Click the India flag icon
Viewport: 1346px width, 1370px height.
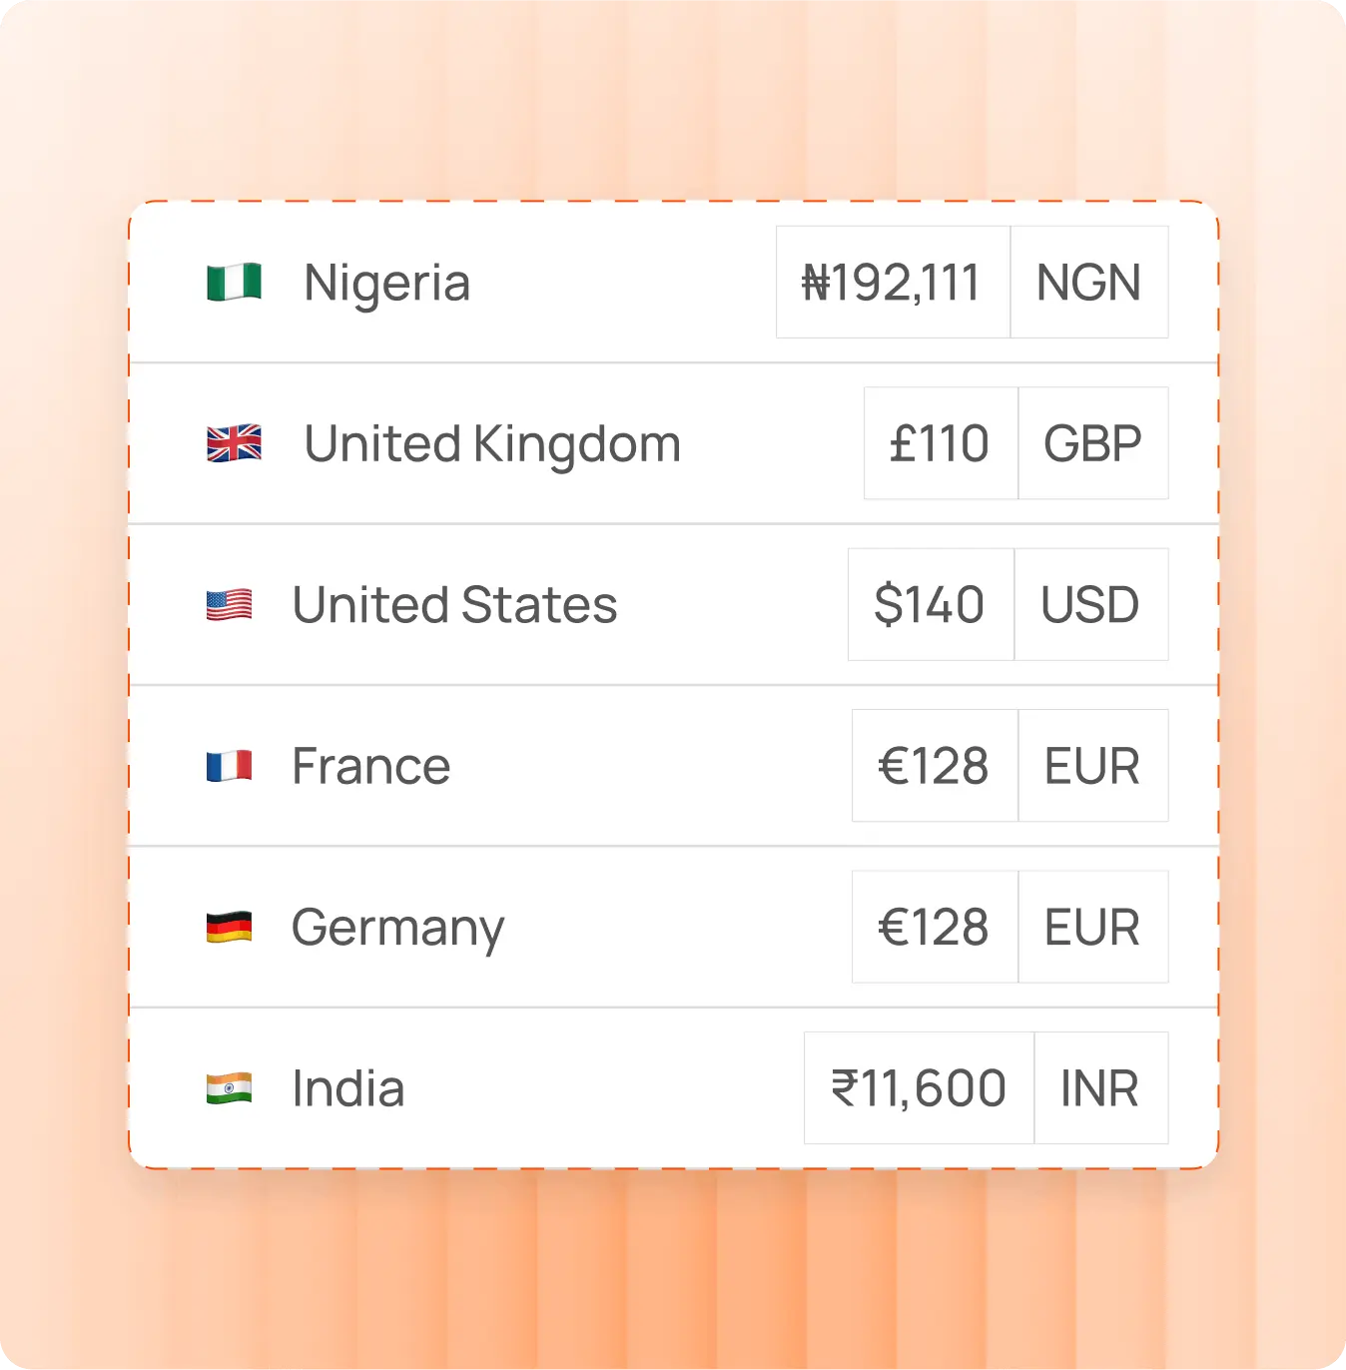click(x=229, y=1088)
